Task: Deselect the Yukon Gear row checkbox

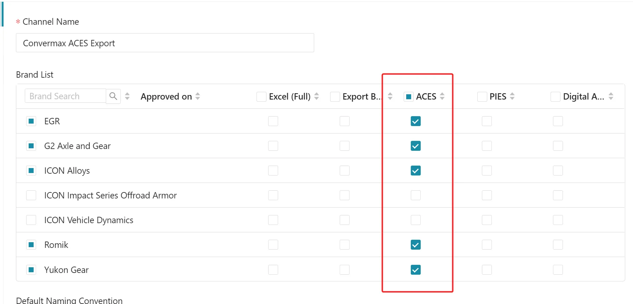Action: (31, 270)
